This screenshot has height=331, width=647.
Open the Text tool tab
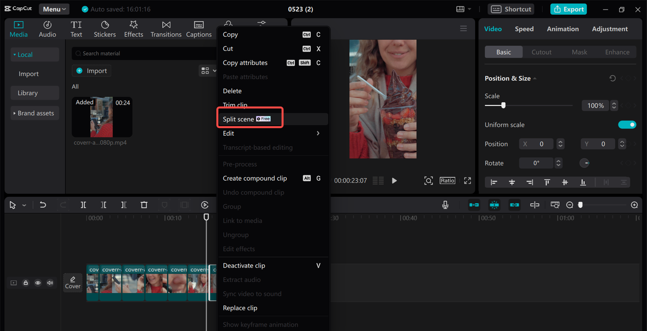(x=76, y=29)
